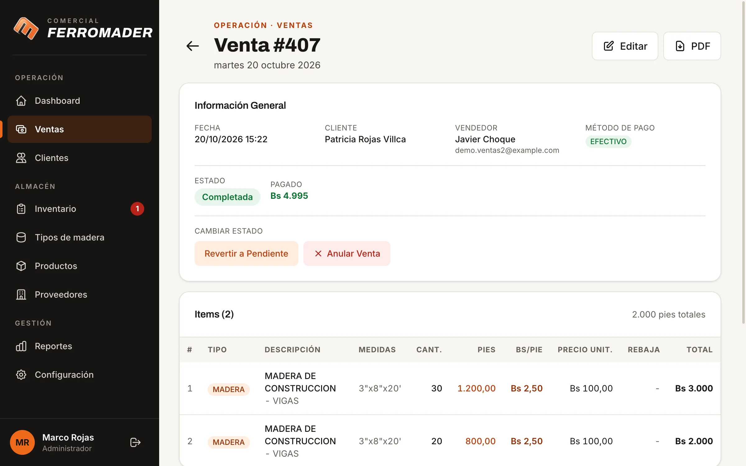Click the Editar button
Viewport: 746px width, 466px height.
625,46
